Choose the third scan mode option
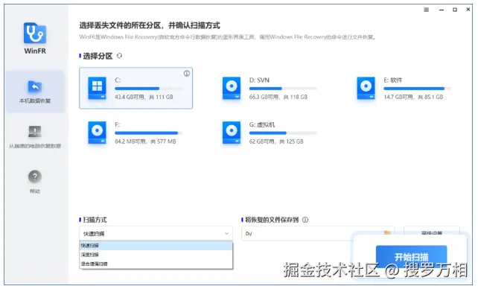The height and width of the screenshot is (289, 478). pos(156,264)
